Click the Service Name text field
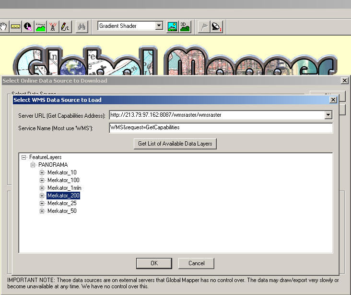The height and width of the screenshot is (295, 351). pyautogui.click(x=221, y=128)
